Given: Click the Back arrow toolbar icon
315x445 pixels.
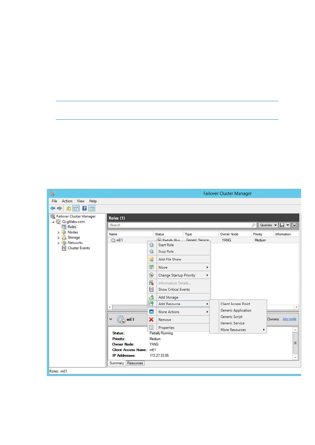Looking at the screenshot, I should [53, 208].
